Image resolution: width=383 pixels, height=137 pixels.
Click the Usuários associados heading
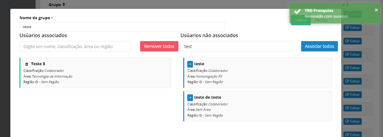click(x=43, y=35)
